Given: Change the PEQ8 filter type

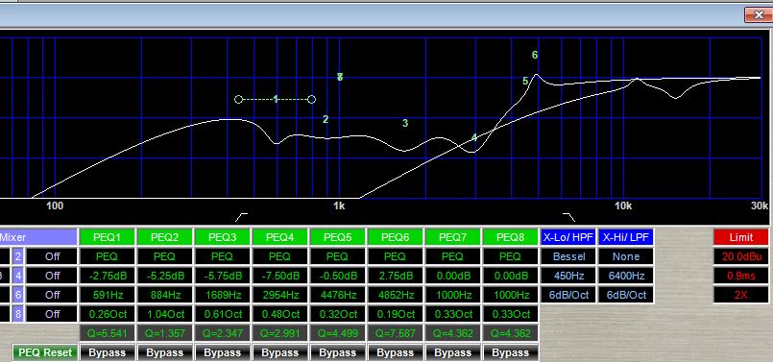Looking at the screenshot, I should pos(510,256).
